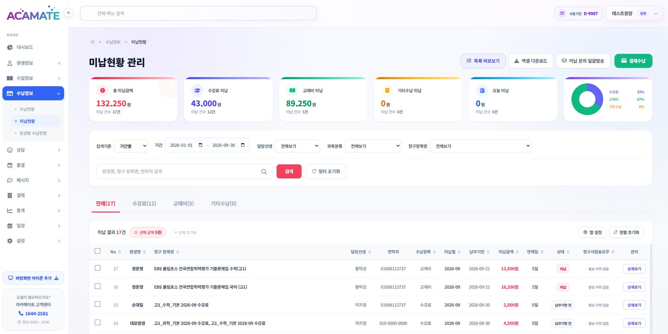Click the calendar icon on 오늘 미납 card
The height and width of the screenshot is (334, 668).
[x=482, y=90]
